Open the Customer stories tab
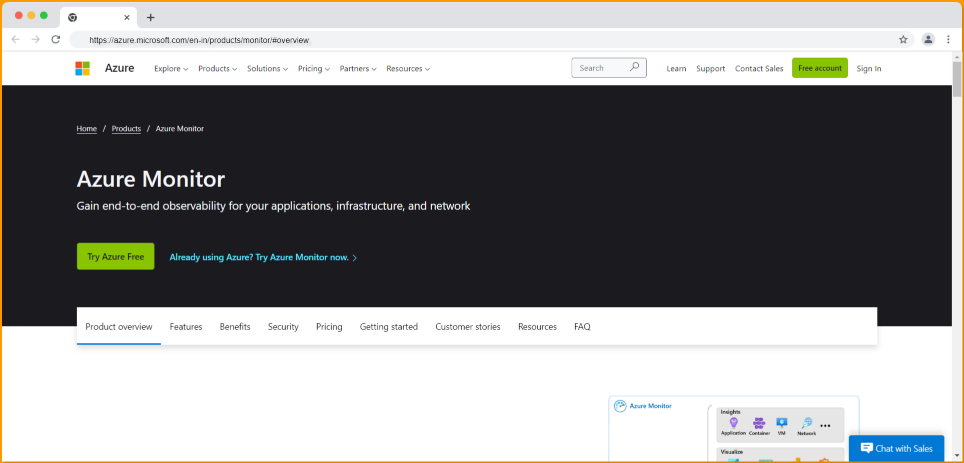964x463 pixels. pos(467,326)
